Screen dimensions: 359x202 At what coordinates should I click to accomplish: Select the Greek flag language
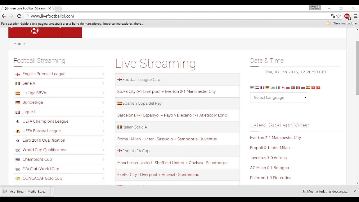(x=272, y=88)
